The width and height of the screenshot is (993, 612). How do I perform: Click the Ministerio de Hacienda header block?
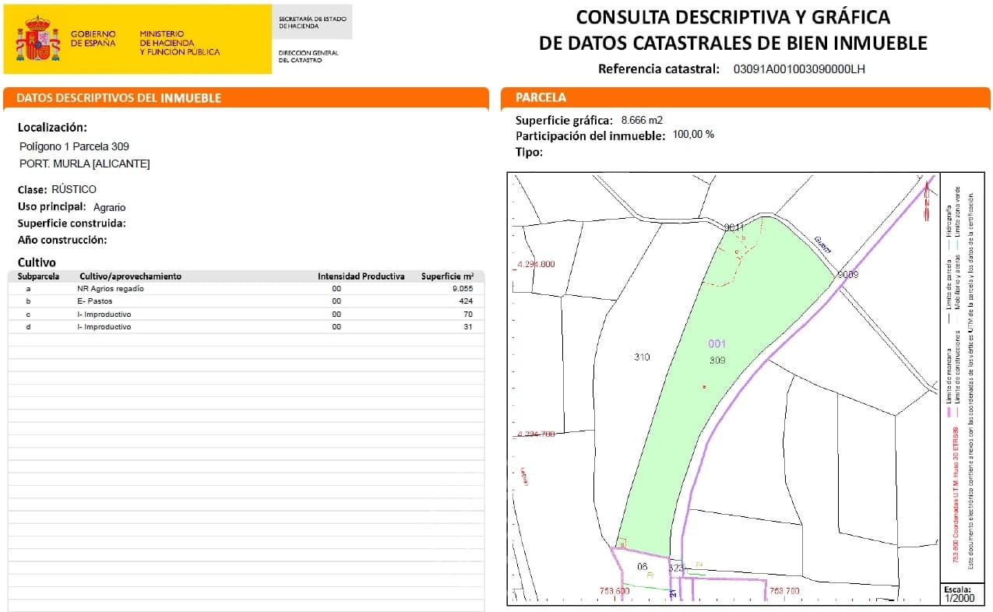[178, 39]
